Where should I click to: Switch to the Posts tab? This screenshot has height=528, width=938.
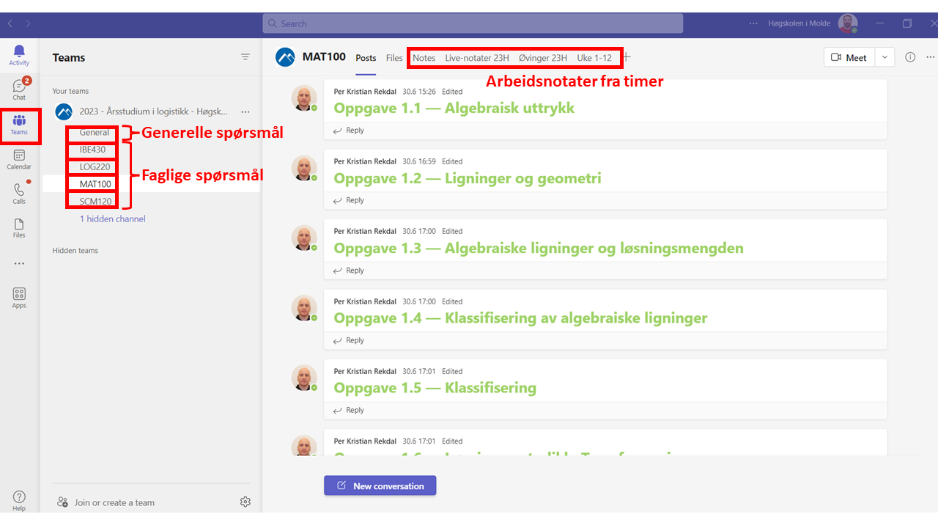[x=366, y=58]
